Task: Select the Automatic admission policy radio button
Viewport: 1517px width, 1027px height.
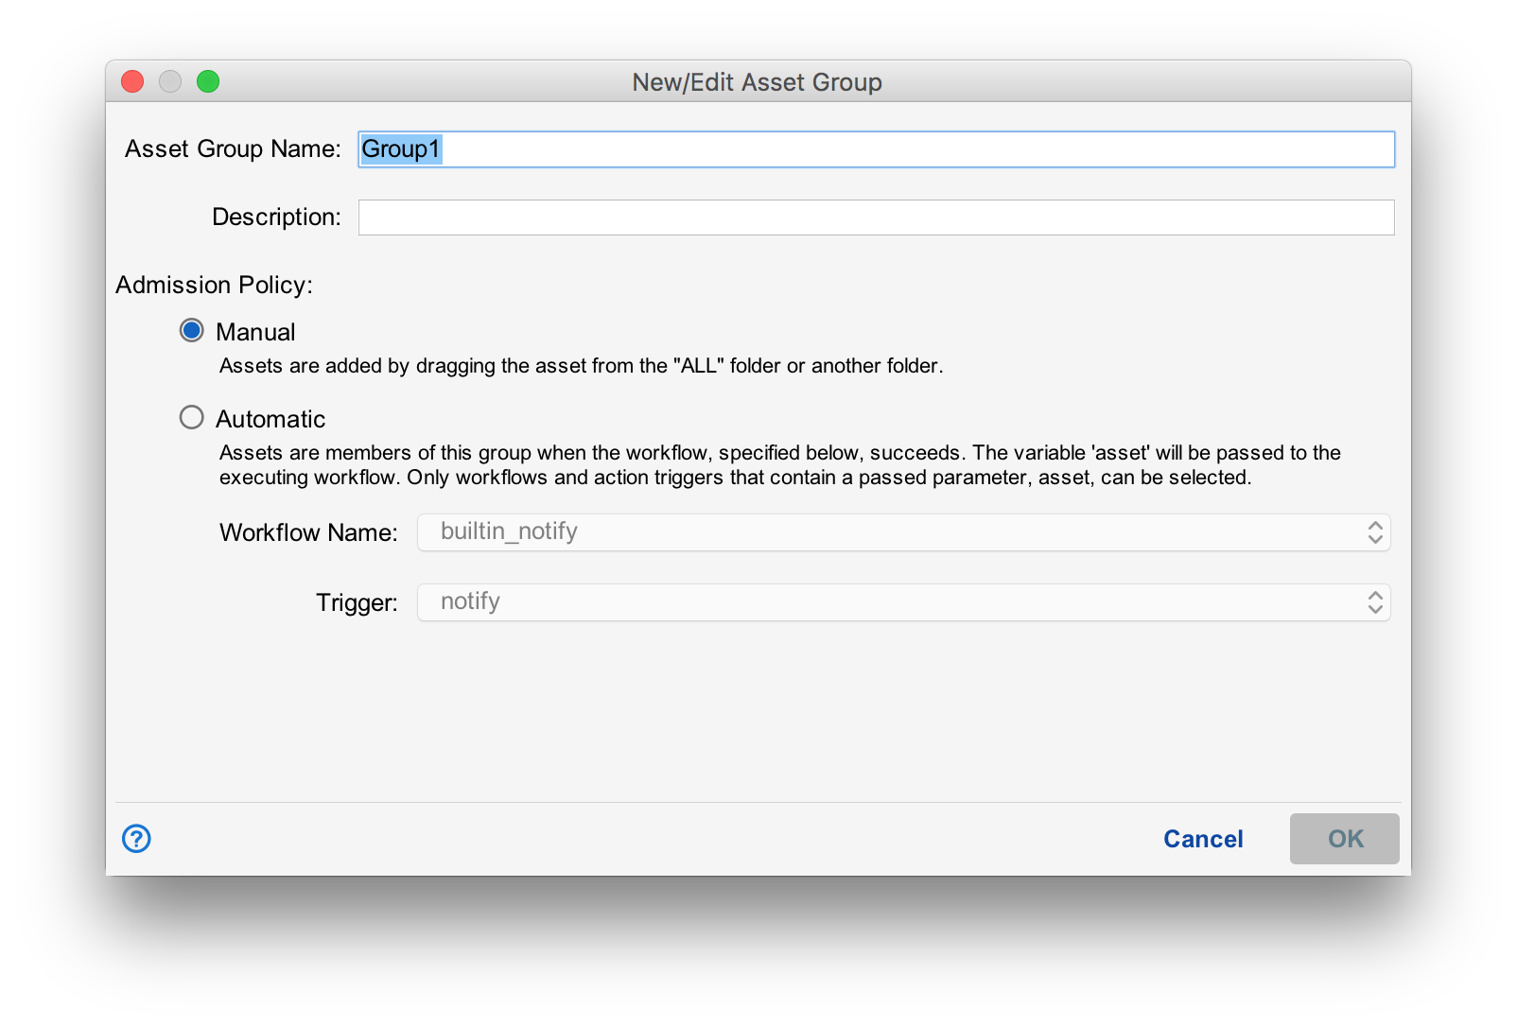Action: tap(192, 417)
